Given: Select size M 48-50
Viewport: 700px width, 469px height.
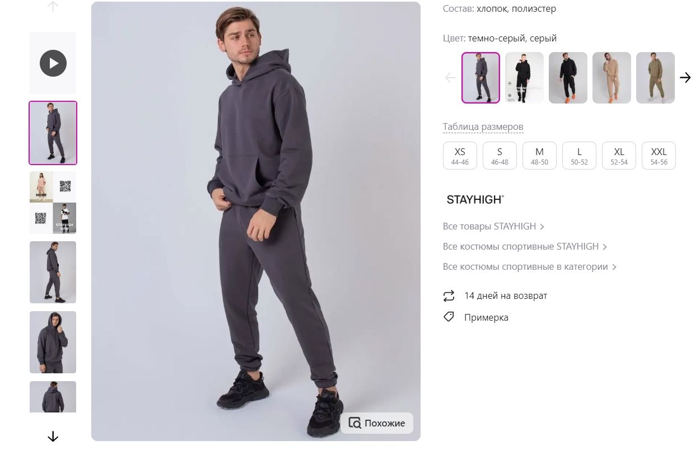Looking at the screenshot, I should tap(539, 156).
